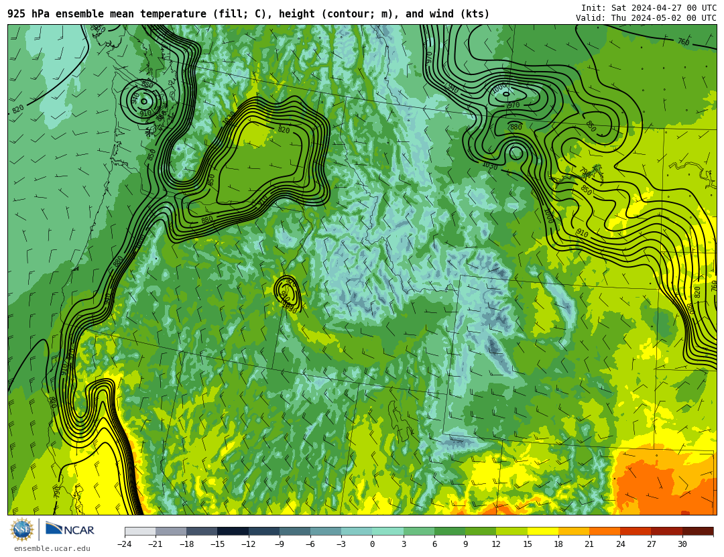The width and height of the screenshot is (724, 557).
Task: Click the 'Valid: Thu 2024-05-02 00 UTC' text
Action: click(x=646, y=18)
